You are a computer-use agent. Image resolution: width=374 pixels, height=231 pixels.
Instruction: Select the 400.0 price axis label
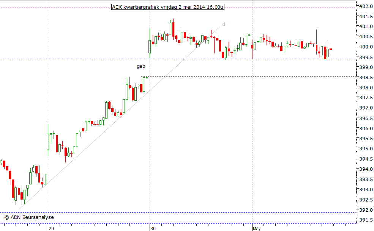366,47
